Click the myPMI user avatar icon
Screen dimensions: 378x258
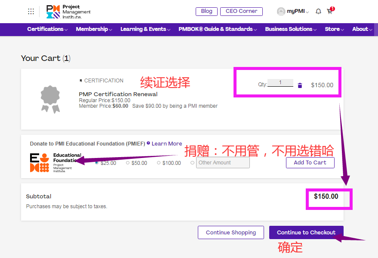tap(281, 11)
